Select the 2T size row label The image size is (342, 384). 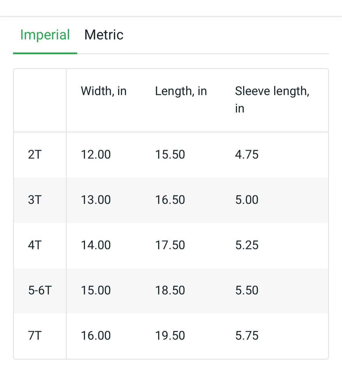pos(35,154)
